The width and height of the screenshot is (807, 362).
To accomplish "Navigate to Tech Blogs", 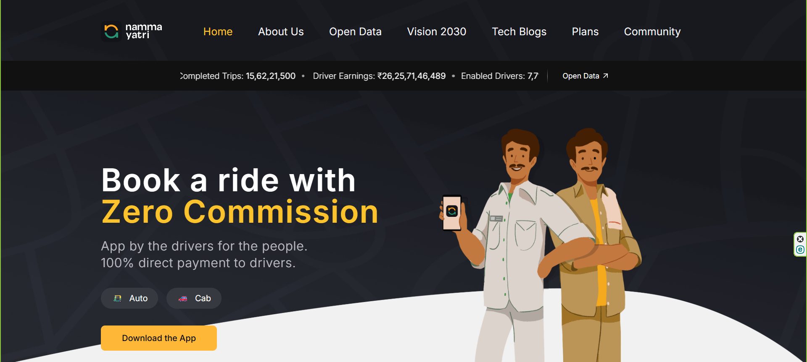I will click(519, 31).
